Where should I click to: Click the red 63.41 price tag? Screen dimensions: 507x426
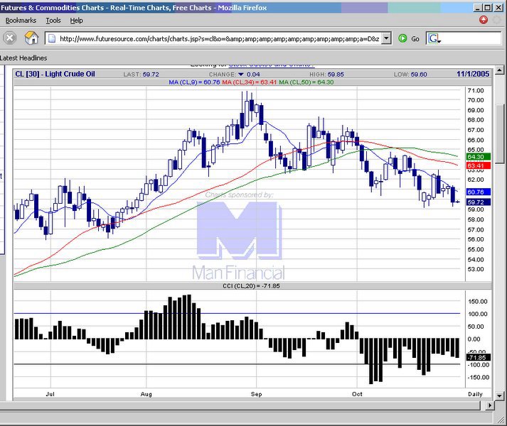click(479, 165)
